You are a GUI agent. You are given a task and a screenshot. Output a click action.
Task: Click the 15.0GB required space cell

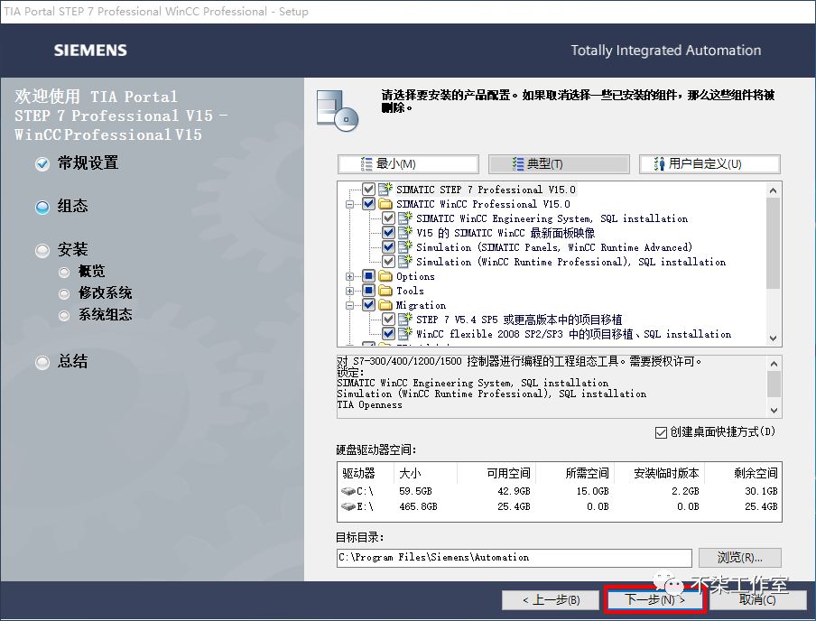[x=592, y=491]
